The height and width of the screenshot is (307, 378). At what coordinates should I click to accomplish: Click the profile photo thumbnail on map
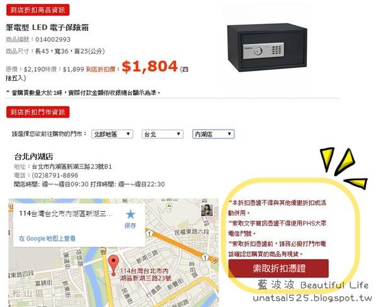pyautogui.click(x=207, y=211)
